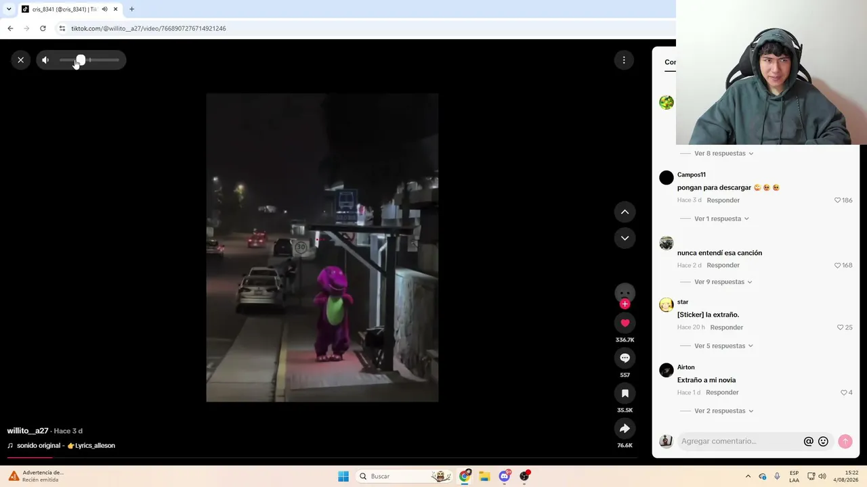
Task: Click the video volume slider track
Action: coord(89,60)
